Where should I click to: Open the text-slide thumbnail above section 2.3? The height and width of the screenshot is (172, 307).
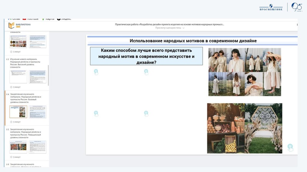click(x=37, y=41)
